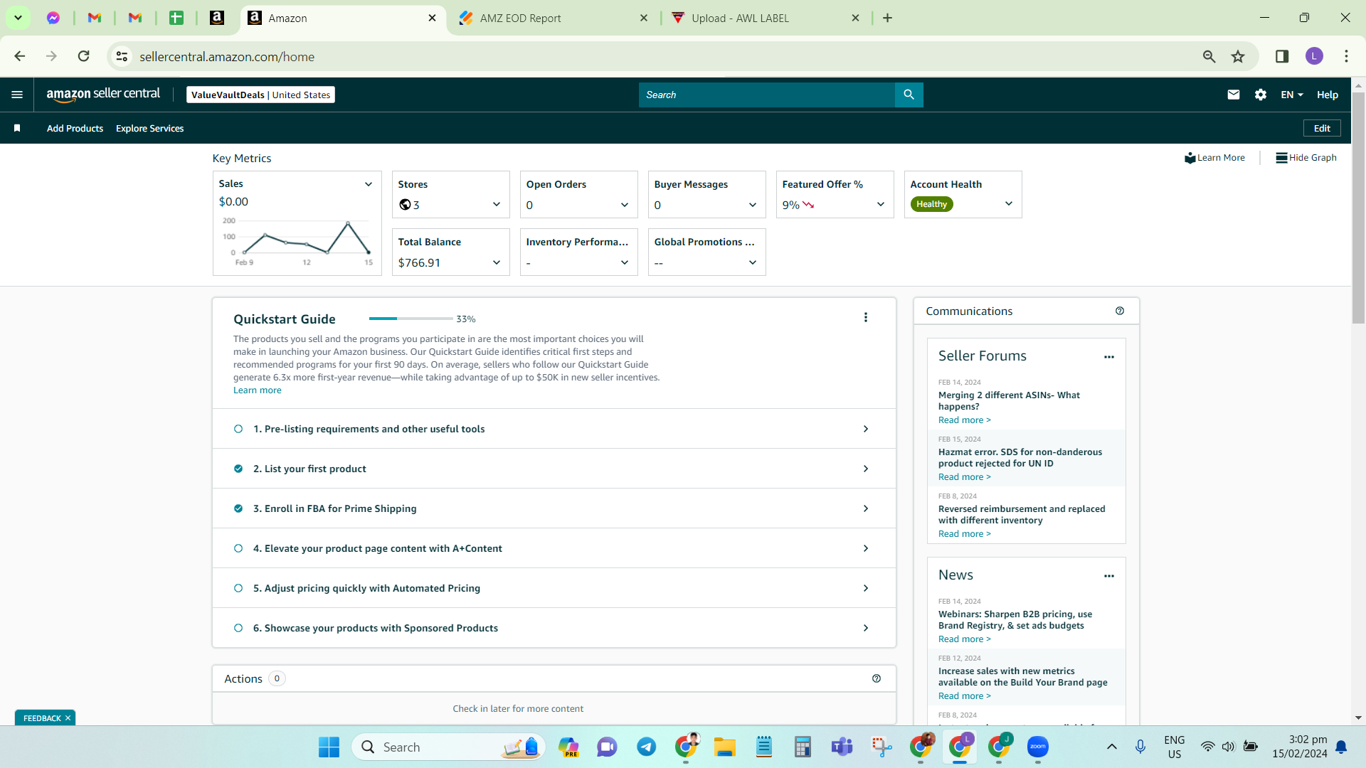Click the Edit button
Screen dimensions: 1366x768
click(1322, 128)
